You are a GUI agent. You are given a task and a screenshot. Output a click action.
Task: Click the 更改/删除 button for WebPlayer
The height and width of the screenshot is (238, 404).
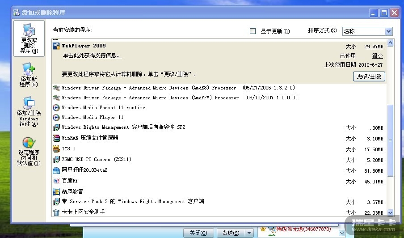click(369, 76)
